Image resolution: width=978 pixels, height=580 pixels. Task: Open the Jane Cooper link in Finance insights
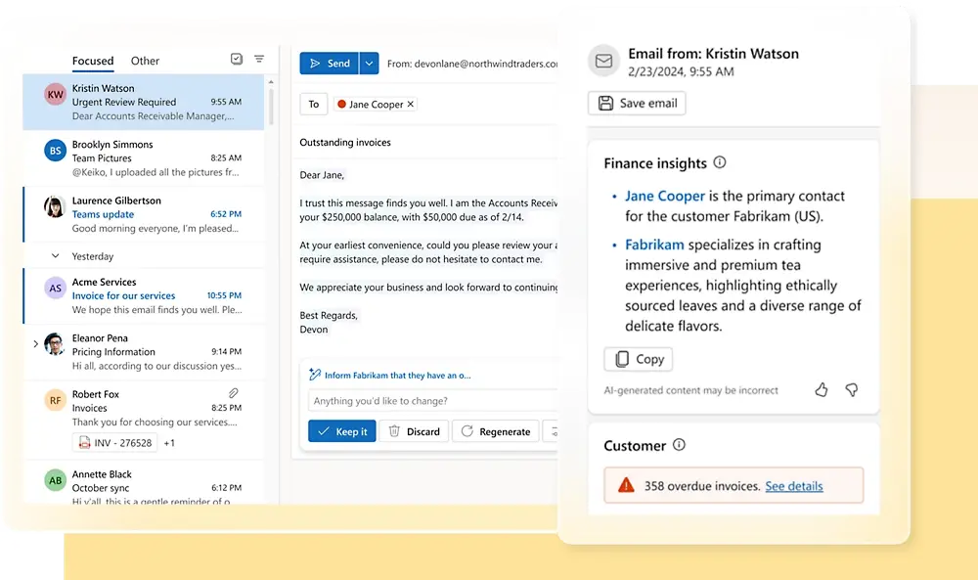pos(665,196)
